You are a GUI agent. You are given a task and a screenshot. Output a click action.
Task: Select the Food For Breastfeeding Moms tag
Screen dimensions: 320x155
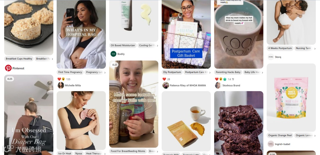coord(128,151)
